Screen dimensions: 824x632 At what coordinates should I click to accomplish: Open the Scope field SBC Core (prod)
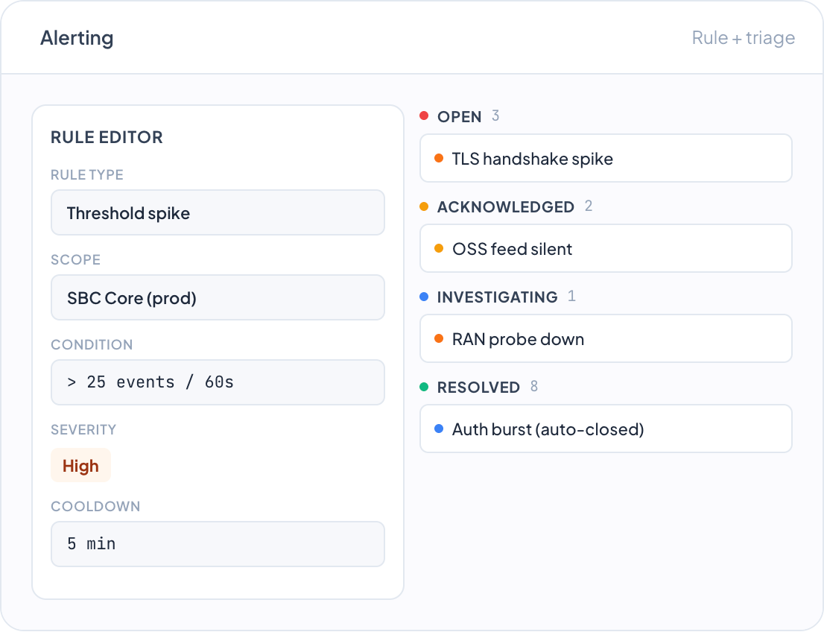pos(218,297)
